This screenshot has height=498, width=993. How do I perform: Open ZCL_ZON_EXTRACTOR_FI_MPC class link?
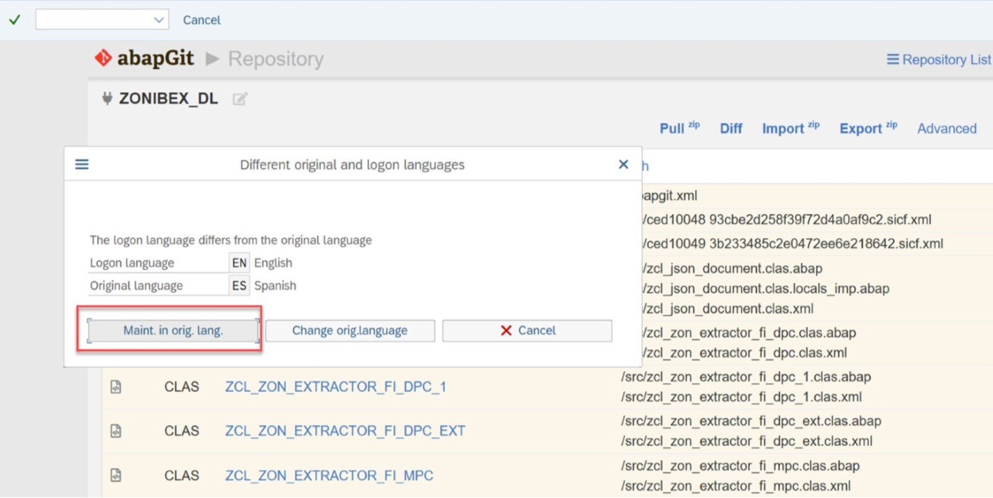coord(329,476)
